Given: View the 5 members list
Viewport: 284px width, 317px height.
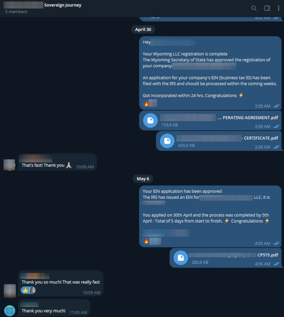Looking at the screenshot, I should coord(16,12).
